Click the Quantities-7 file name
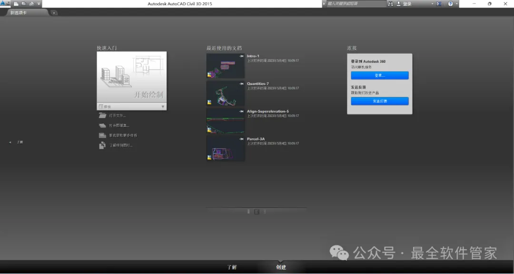The height and width of the screenshot is (274, 514). [257, 84]
